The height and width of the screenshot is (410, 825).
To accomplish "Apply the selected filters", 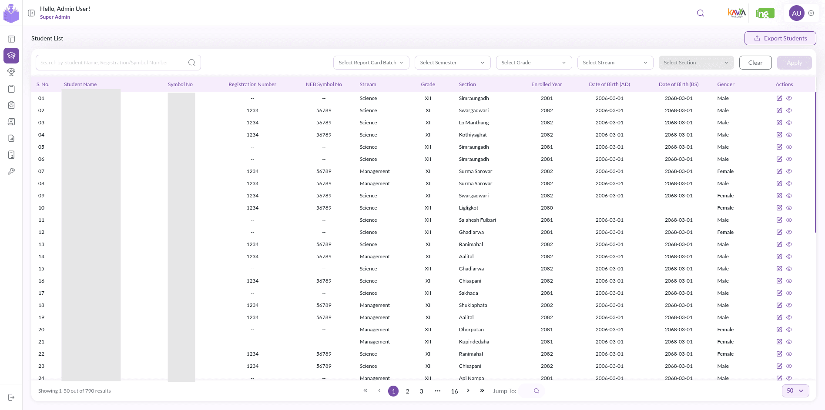I will click(794, 63).
